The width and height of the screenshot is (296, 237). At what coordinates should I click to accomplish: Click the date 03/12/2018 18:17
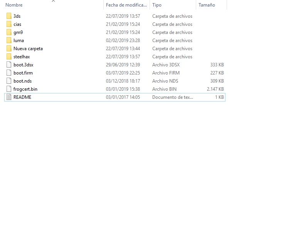point(123,81)
